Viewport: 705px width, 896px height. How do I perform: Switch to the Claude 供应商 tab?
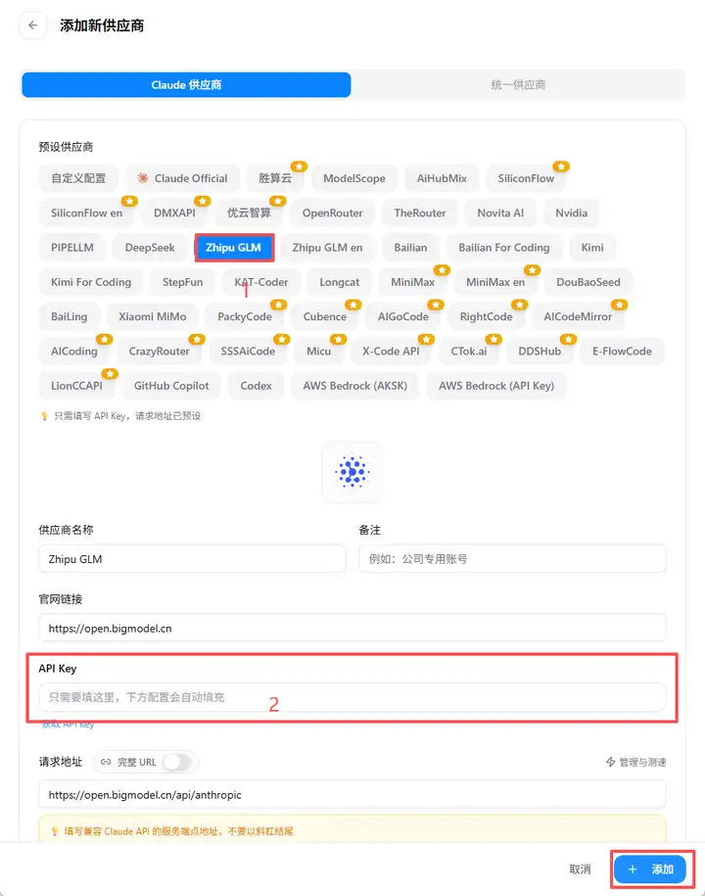[x=186, y=84]
